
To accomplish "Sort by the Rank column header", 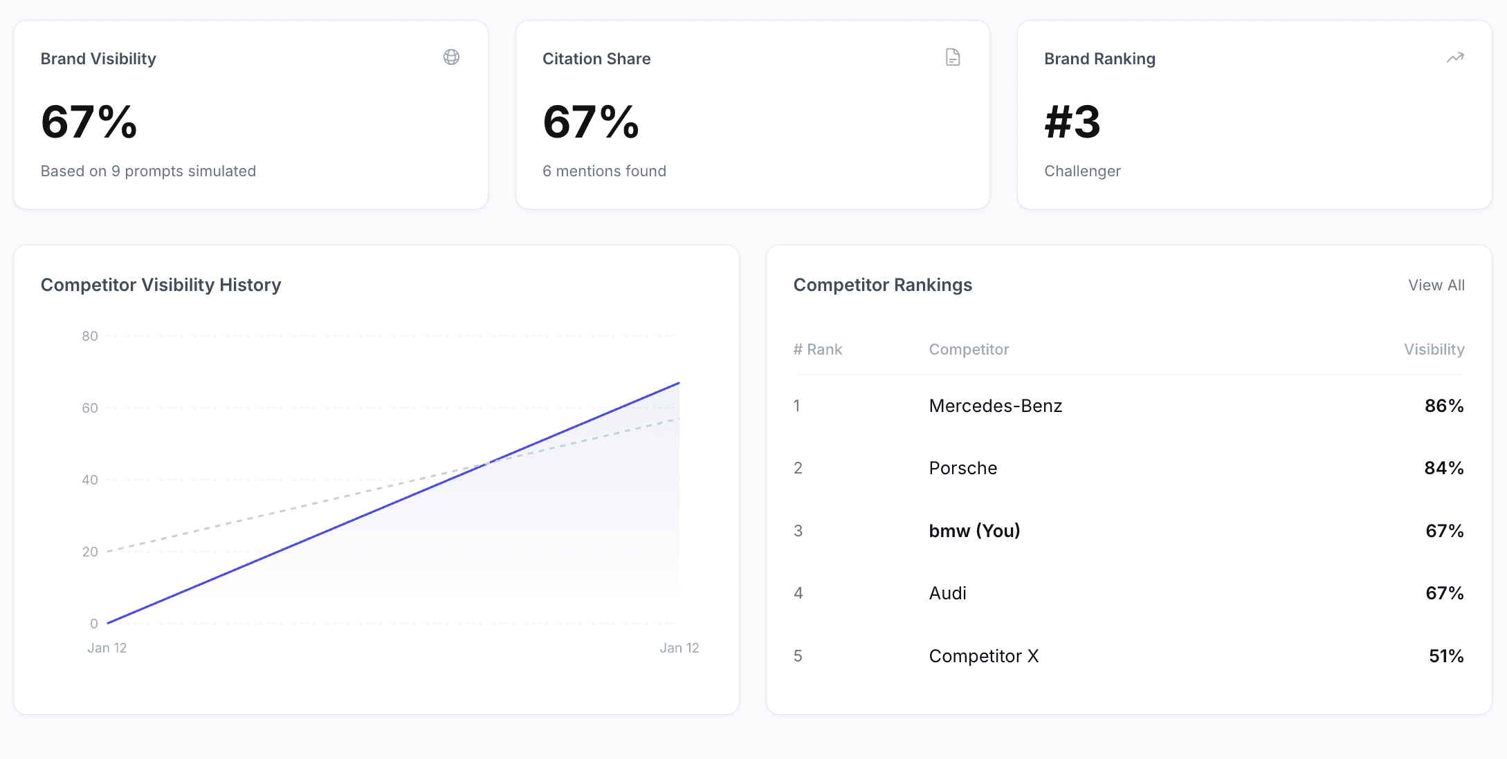I will [x=819, y=349].
